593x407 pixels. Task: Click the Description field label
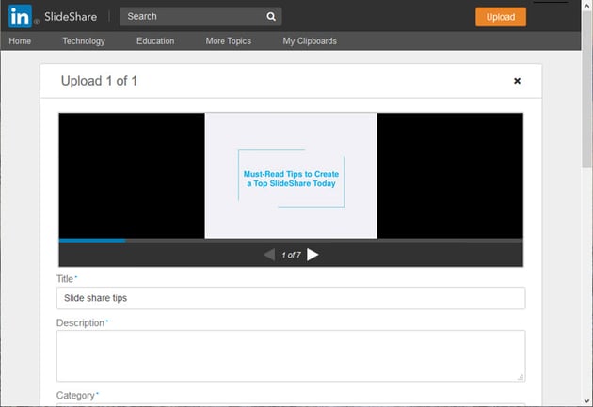(80, 323)
